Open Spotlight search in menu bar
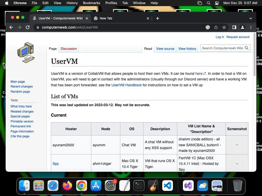Viewport: 262px width, 196px height. click(208, 3)
